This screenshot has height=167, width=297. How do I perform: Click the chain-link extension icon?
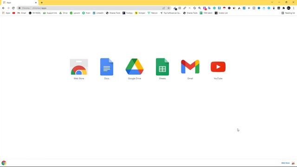tap(185, 8)
